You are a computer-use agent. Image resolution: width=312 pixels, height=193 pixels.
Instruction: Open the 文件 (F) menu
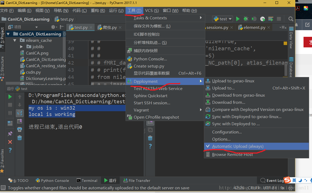(x=7, y=11)
